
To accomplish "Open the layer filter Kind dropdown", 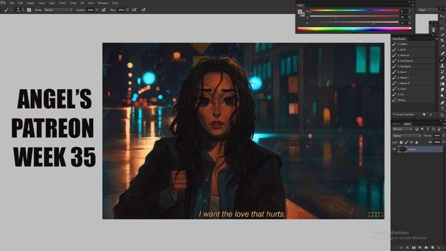I will pyautogui.click(x=403, y=129).
